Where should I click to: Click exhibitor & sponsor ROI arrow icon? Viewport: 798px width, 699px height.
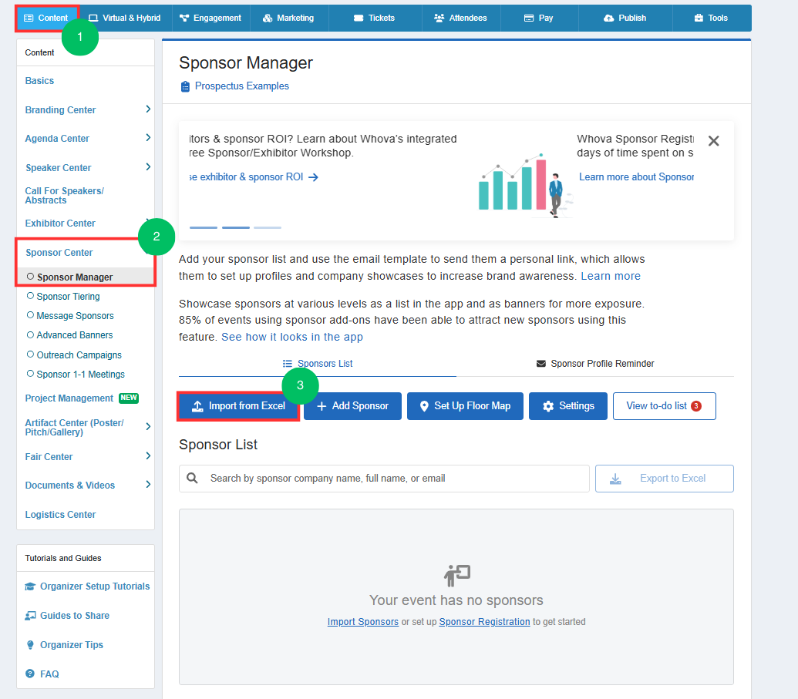(314, 177)
